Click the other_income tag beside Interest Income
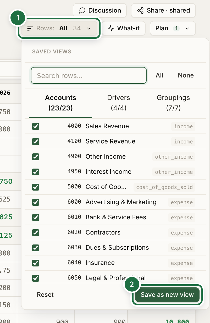 (174, 172)
